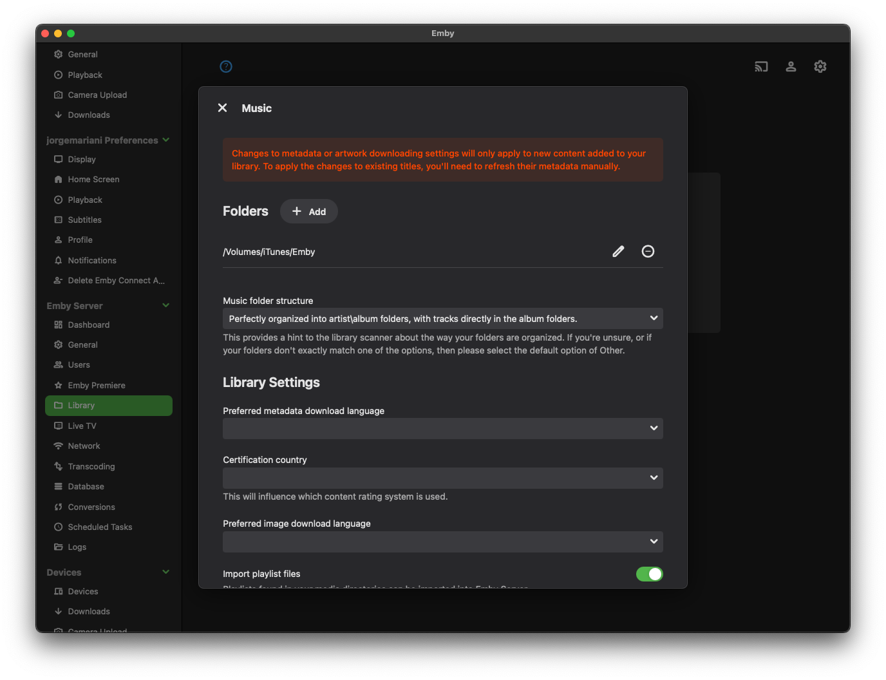Collapse jorgemariani Preferences section
Image resolution: width=886 pixels, height=680 pixels.
click(166, 140)
